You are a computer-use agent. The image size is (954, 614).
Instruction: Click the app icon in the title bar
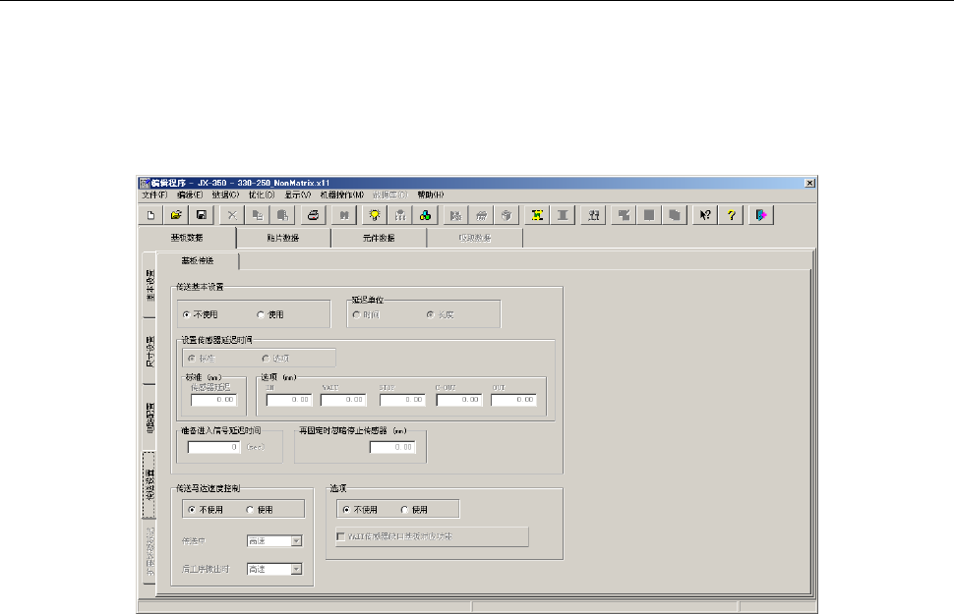(x=145, y=183)
